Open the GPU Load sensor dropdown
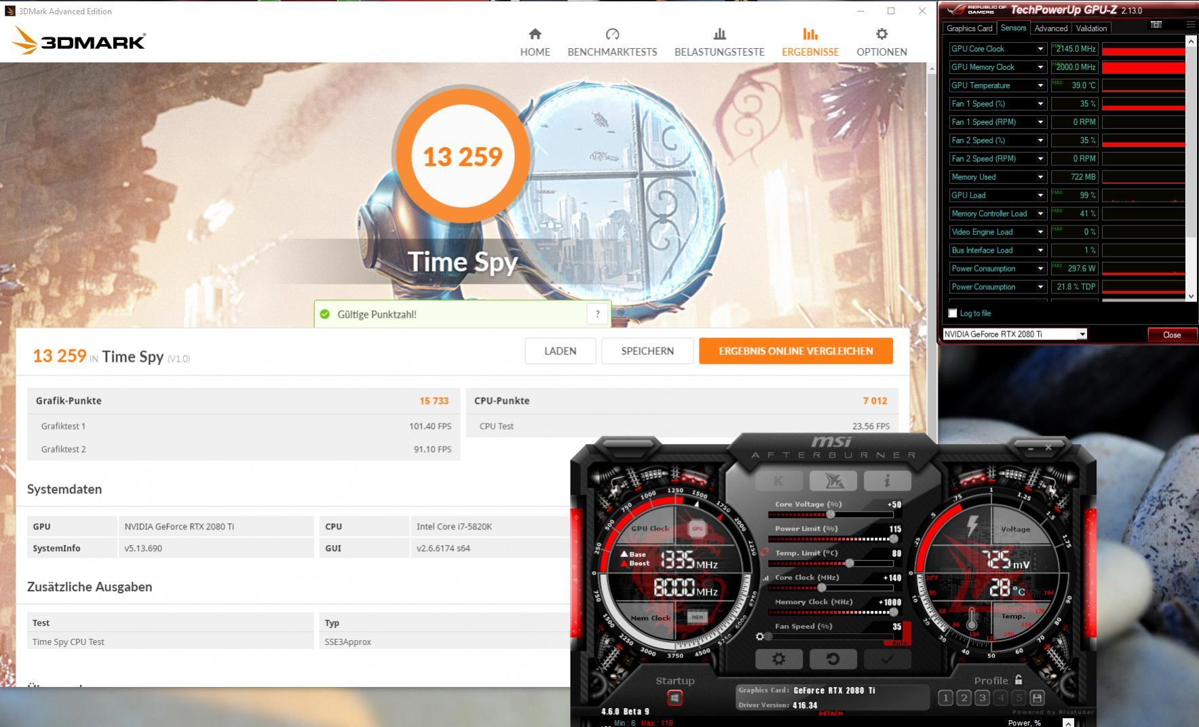Image resolution: width=1199 pixels, height=727 pixels. pyautogui.click(x=1040, y=195)
